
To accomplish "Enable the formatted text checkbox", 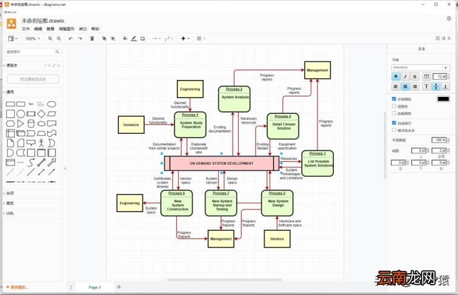I will (x=394, y=130).
